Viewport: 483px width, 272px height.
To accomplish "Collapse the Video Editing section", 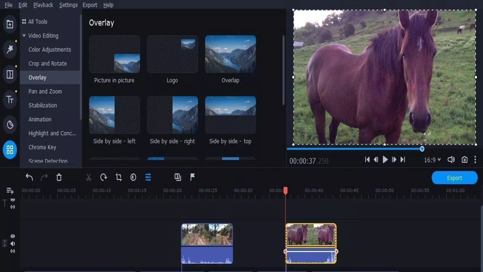I will [x=24, y=36].
